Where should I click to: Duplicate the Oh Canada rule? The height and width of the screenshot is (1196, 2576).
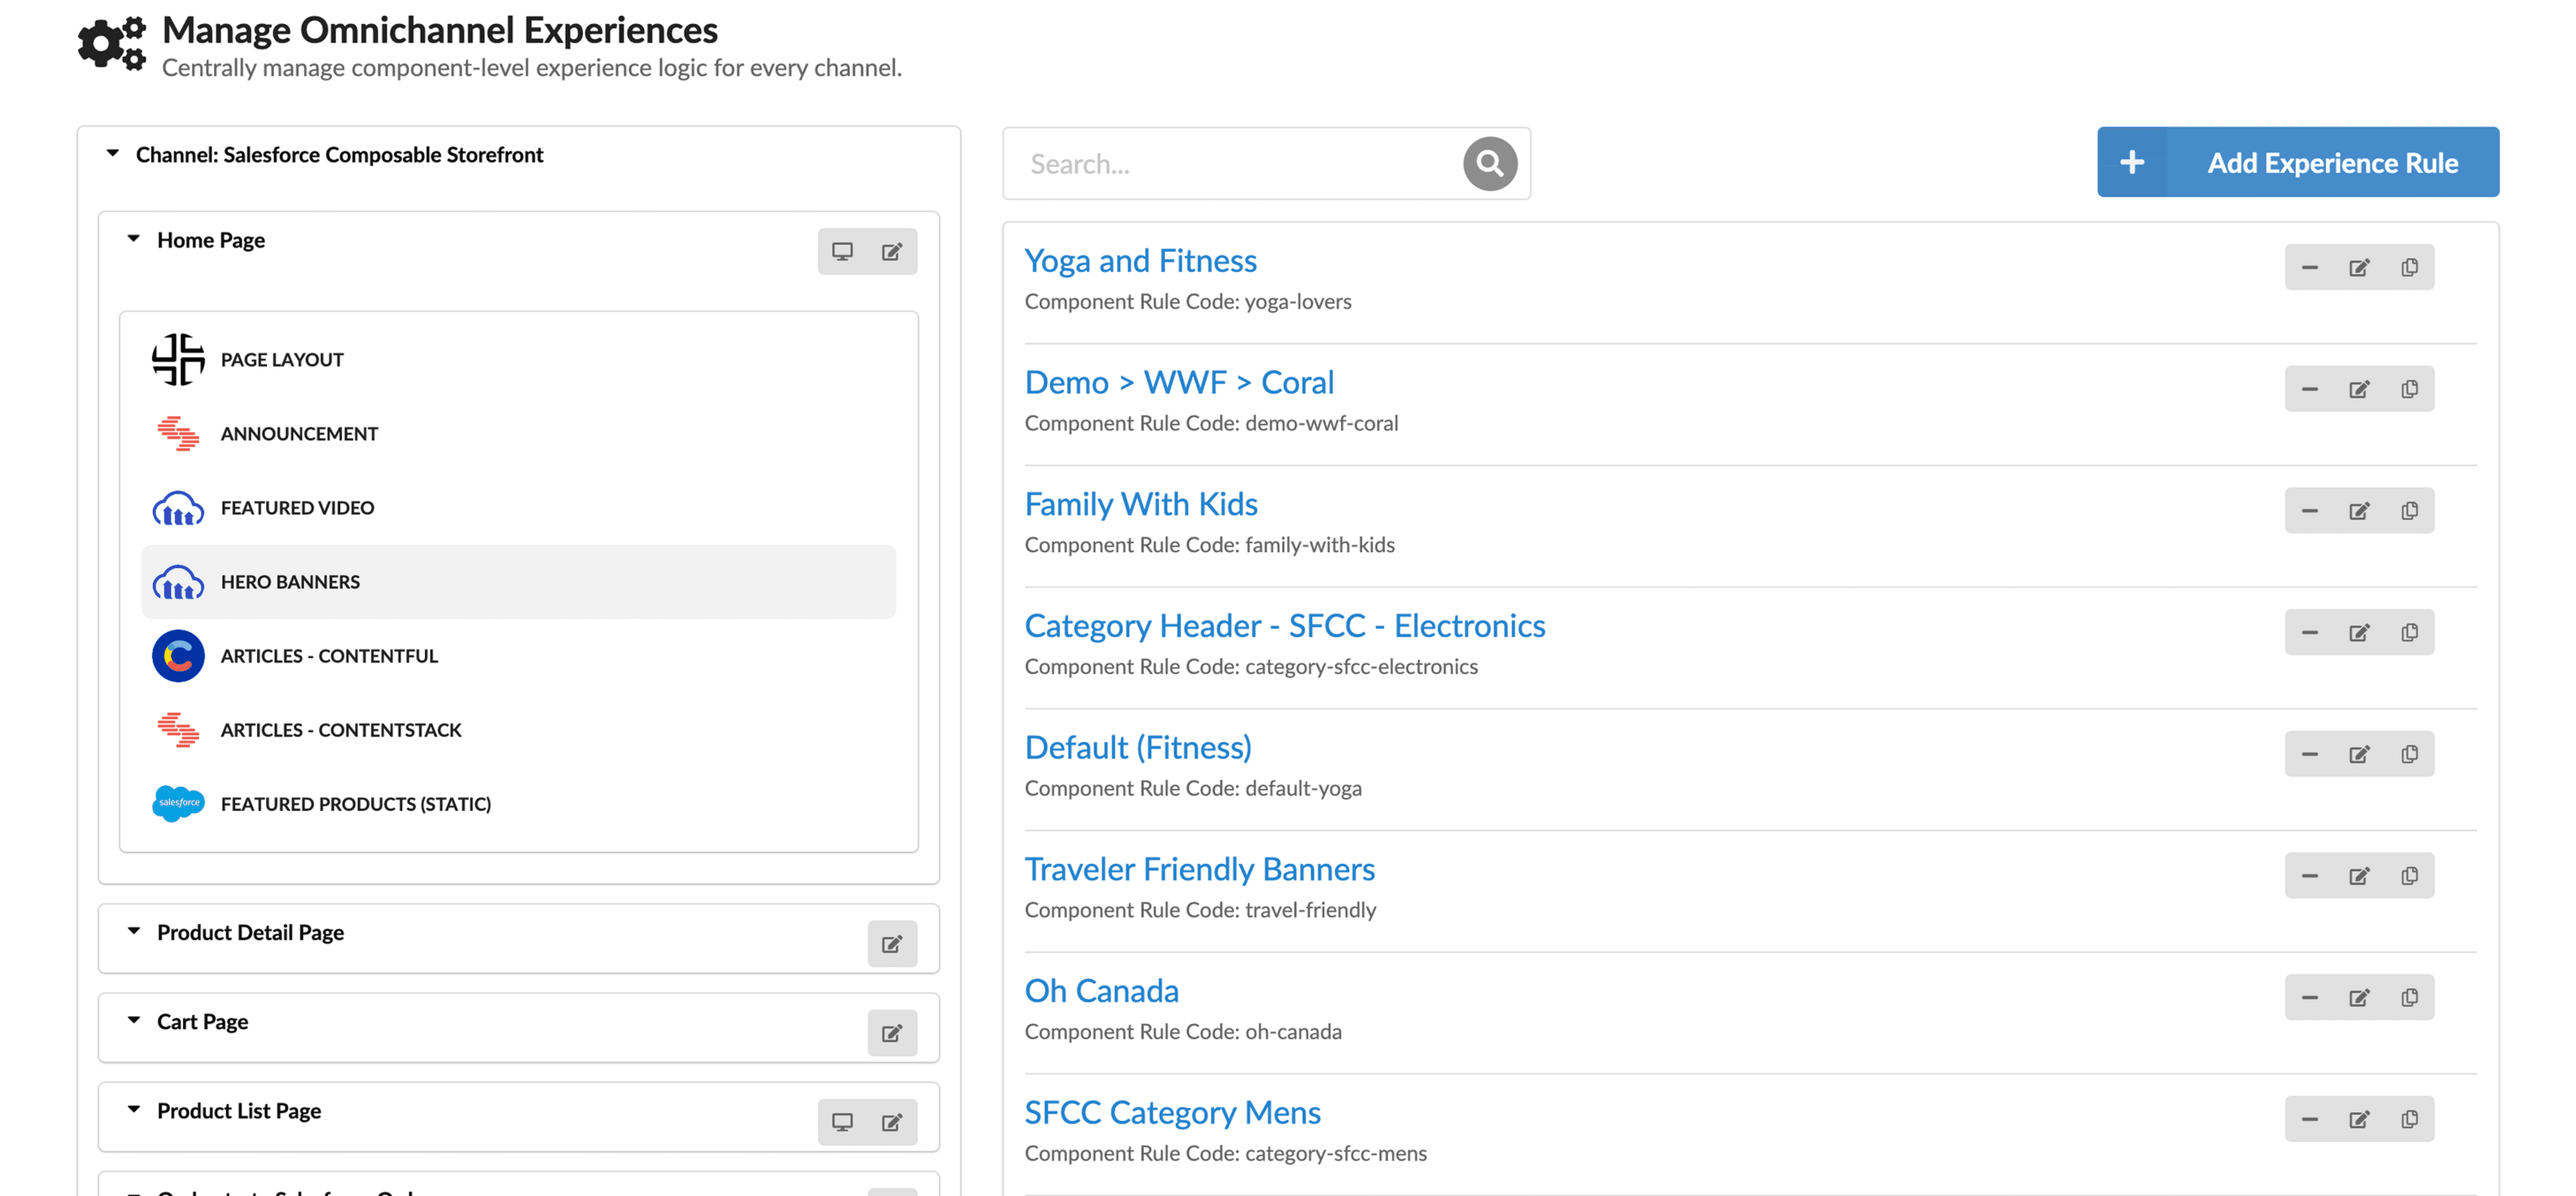point(2410,997)
